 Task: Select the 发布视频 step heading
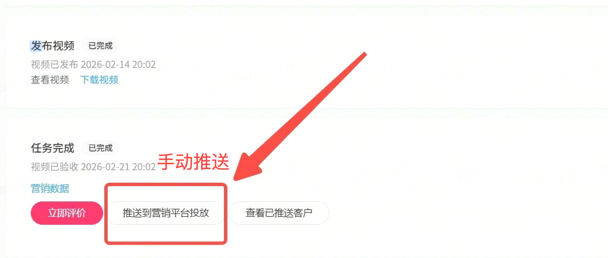coord(53,46)
